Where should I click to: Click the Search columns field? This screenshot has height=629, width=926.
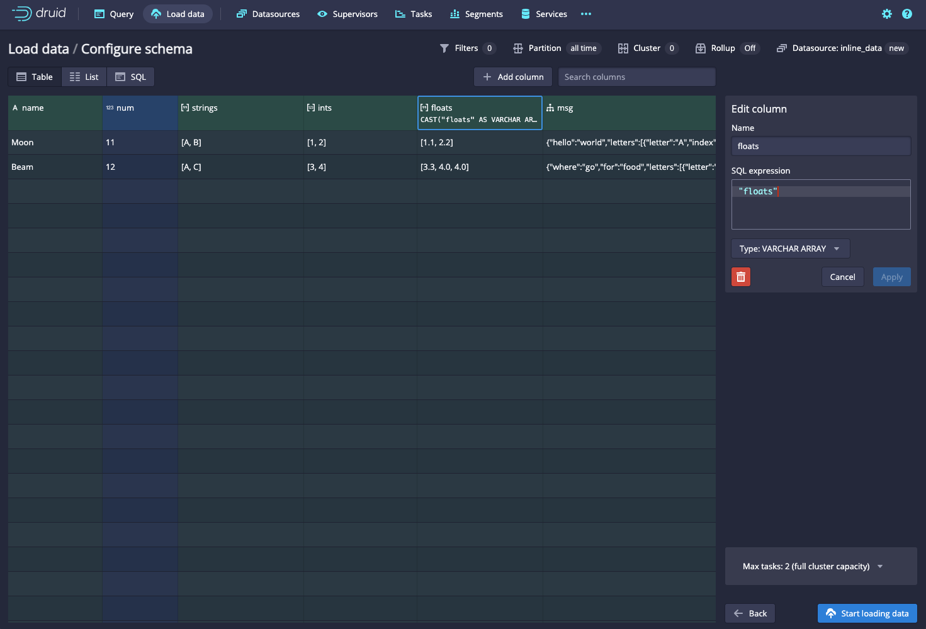coord(636,77)
